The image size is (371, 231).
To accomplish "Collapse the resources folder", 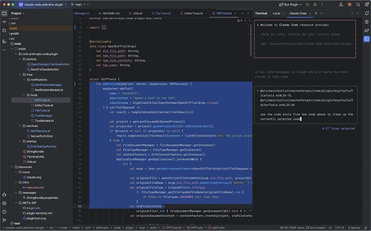I will click(x=12, y=167).
